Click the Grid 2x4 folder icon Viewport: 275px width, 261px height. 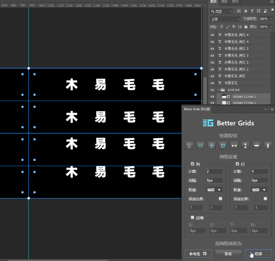click(x=223, y=90)
